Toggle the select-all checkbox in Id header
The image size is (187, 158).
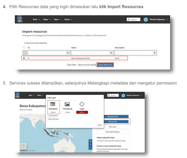tap(24, 48)
